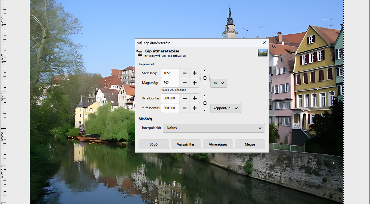Click the Wilber icon in the dialog title bar
The image size is (370, 204).
[x=140, y=43]
